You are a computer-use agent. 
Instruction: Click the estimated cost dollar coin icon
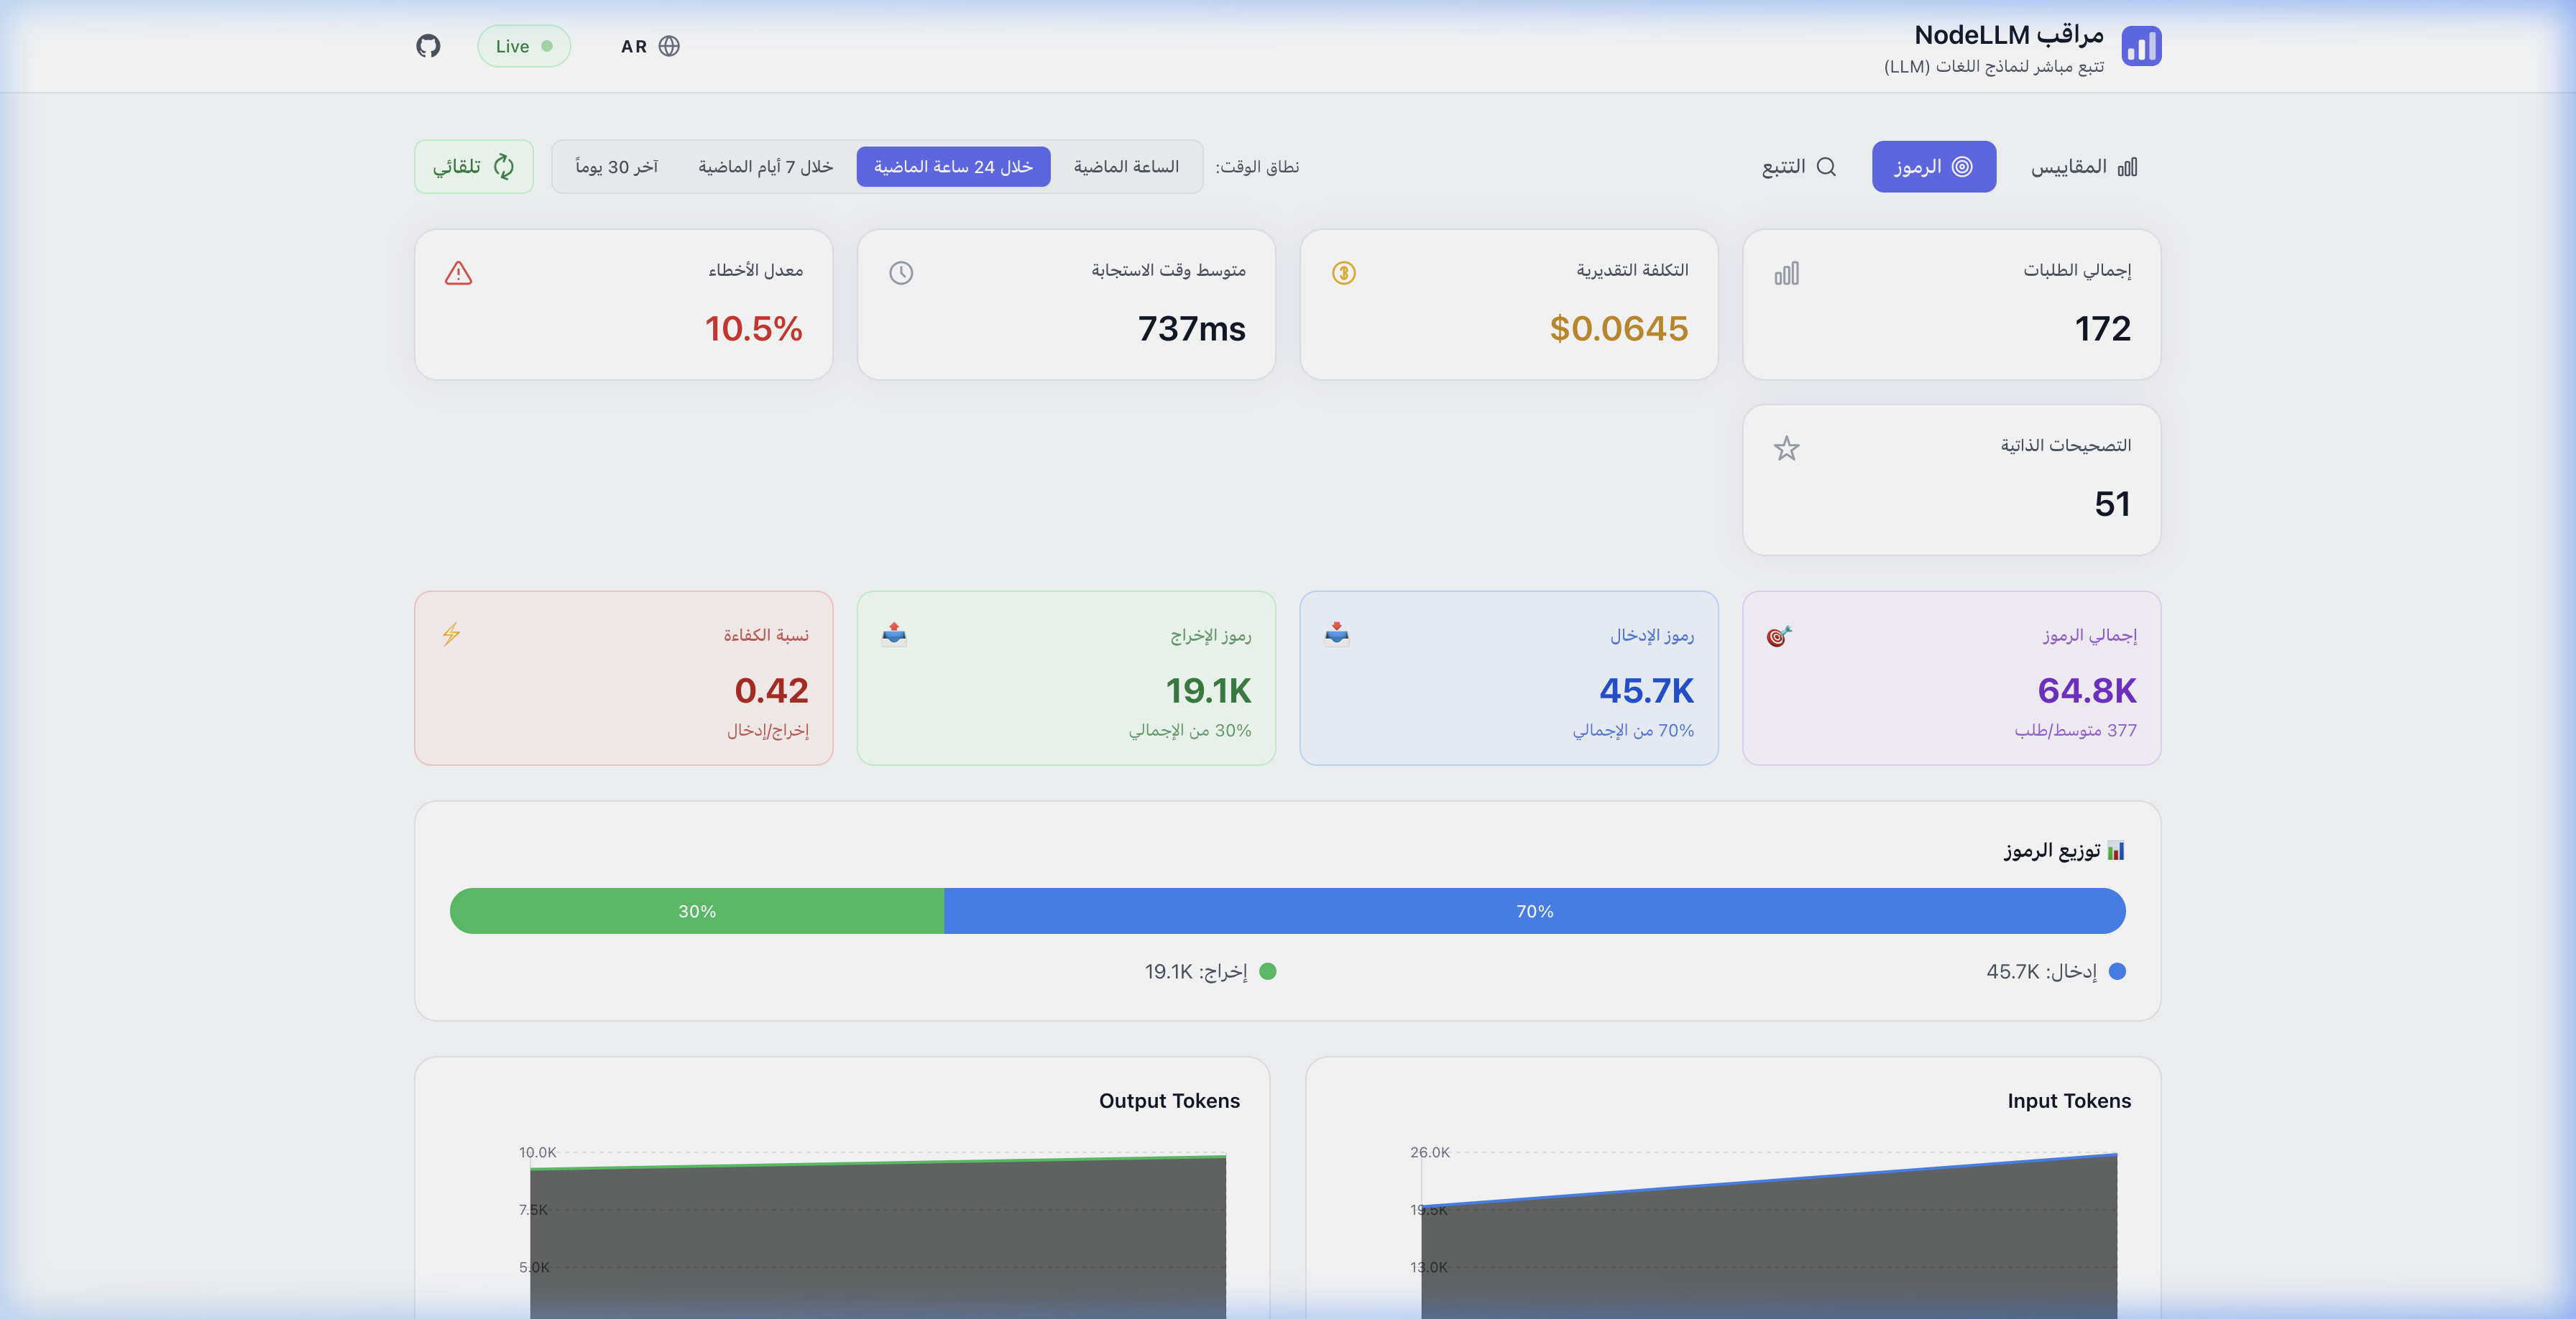click(1343, 273)
